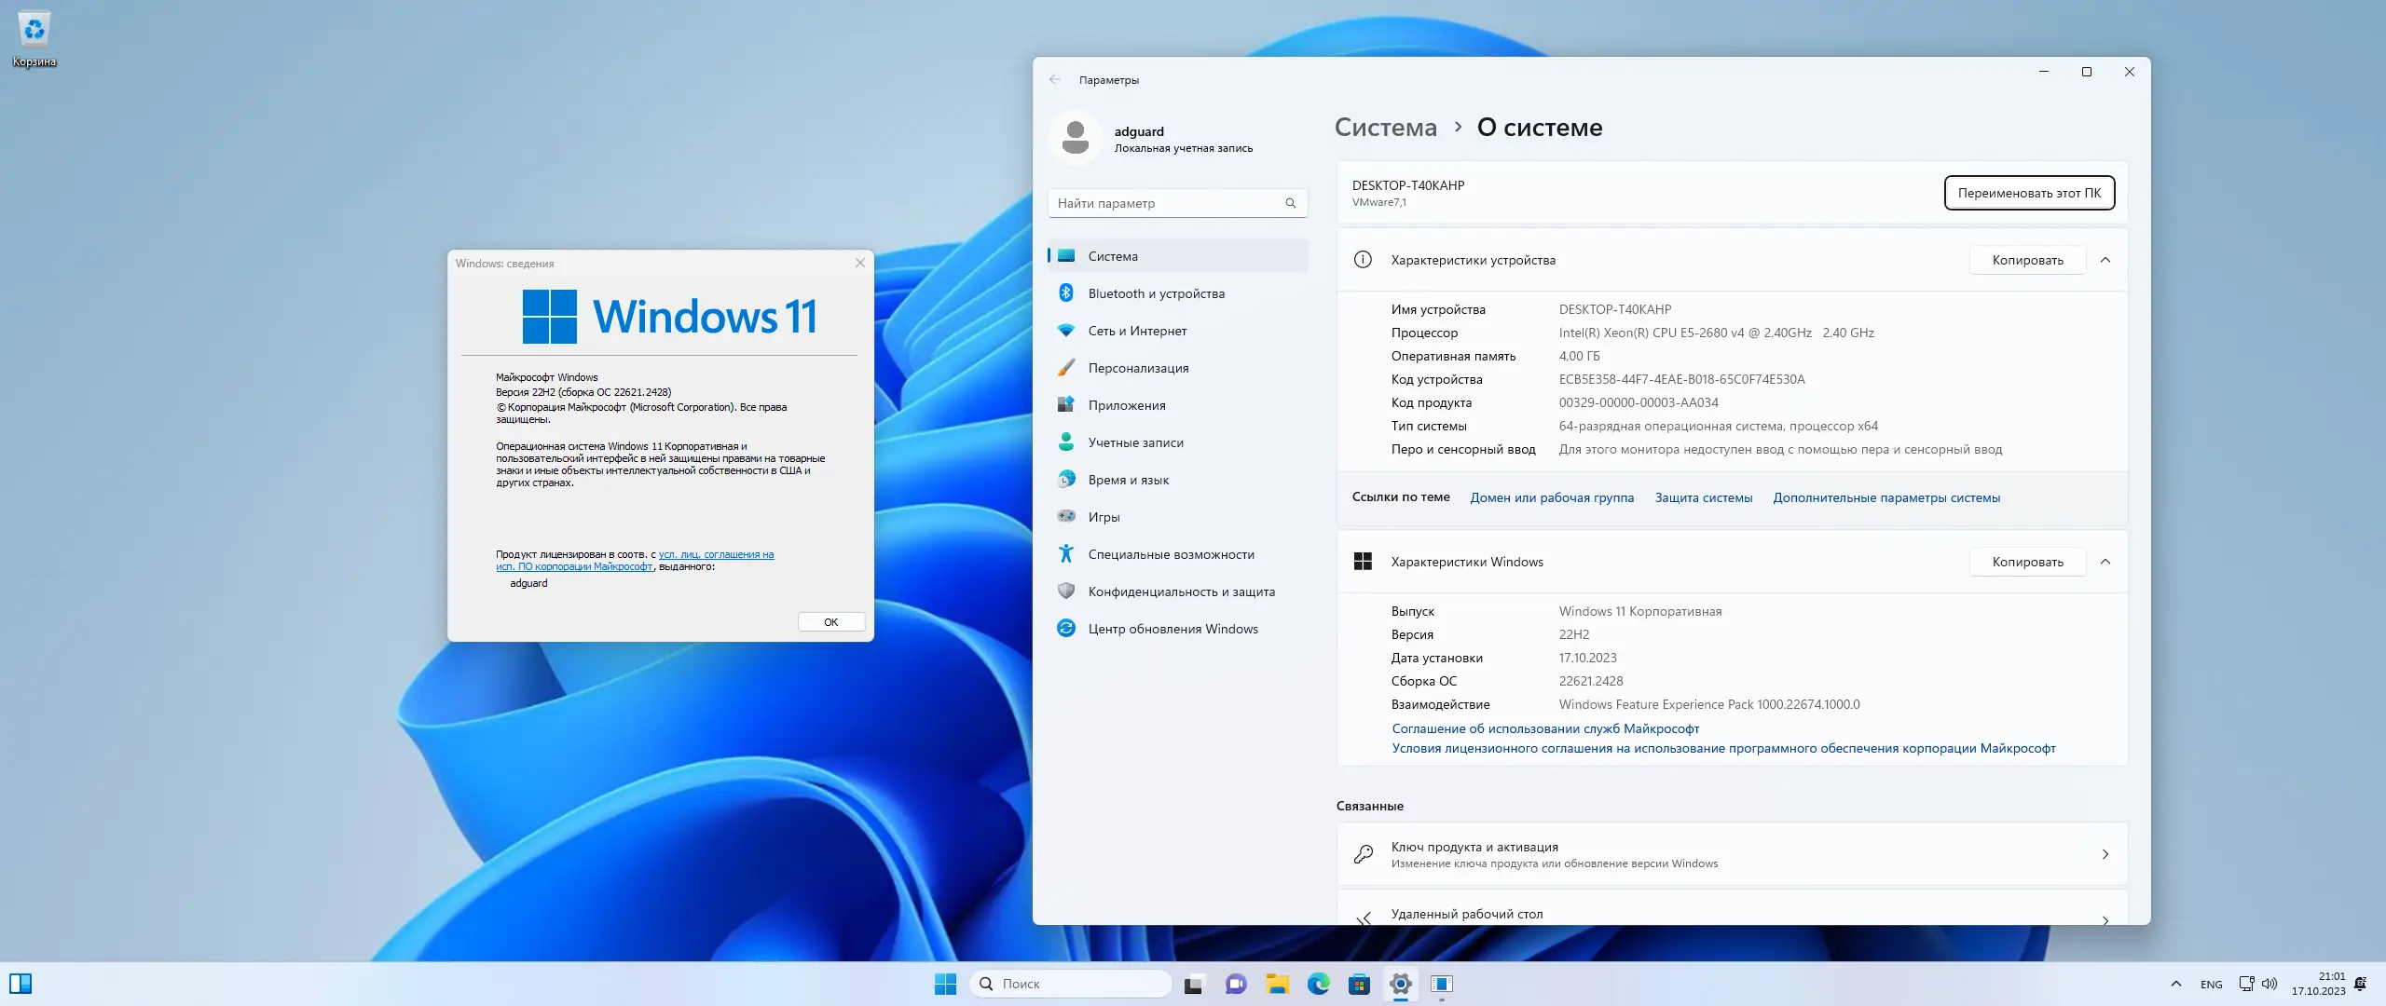Open Microsoft Store taskbar icon

pyautogui.click(x=1359, y=984)
